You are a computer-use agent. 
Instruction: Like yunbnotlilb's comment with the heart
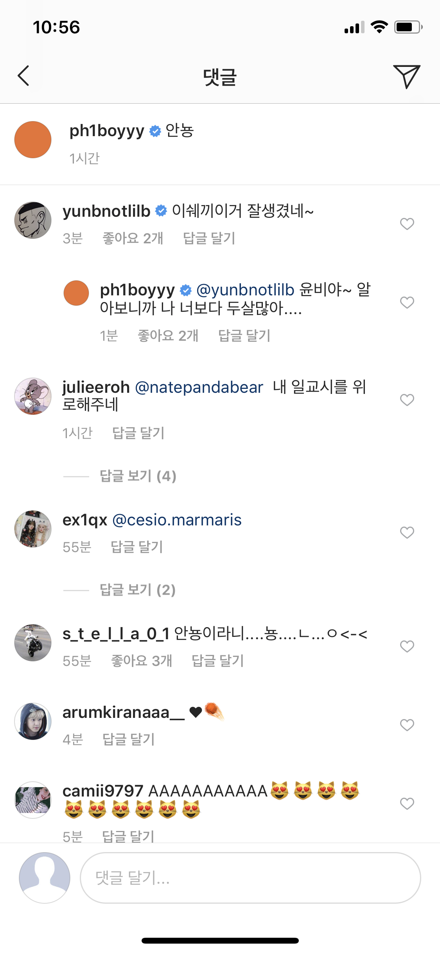tap(407, 224)
